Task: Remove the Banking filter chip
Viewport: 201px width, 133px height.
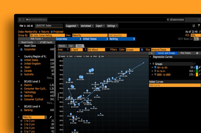Action: (x=134, y=39)
